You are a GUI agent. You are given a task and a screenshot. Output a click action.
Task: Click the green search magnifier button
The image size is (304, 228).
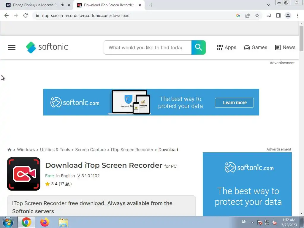pos(199,47)
